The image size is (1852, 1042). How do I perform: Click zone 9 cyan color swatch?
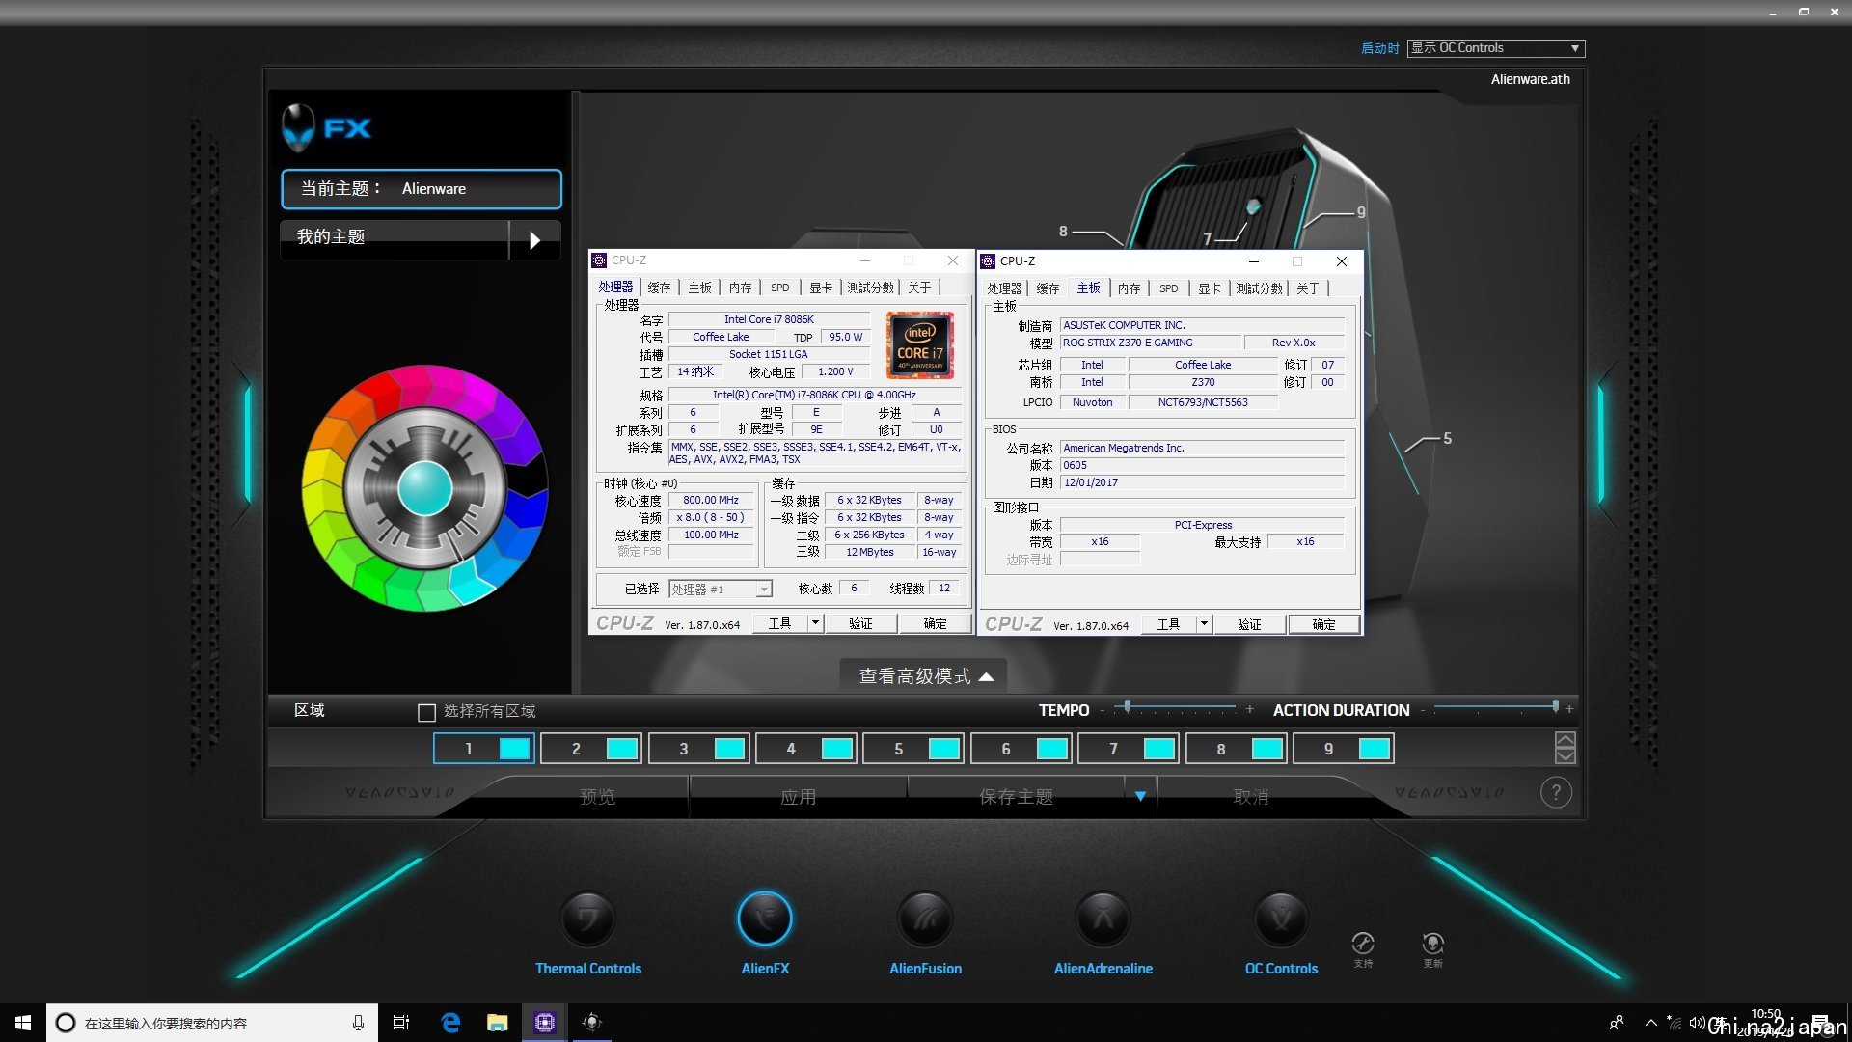click(x=1374, y=749)
